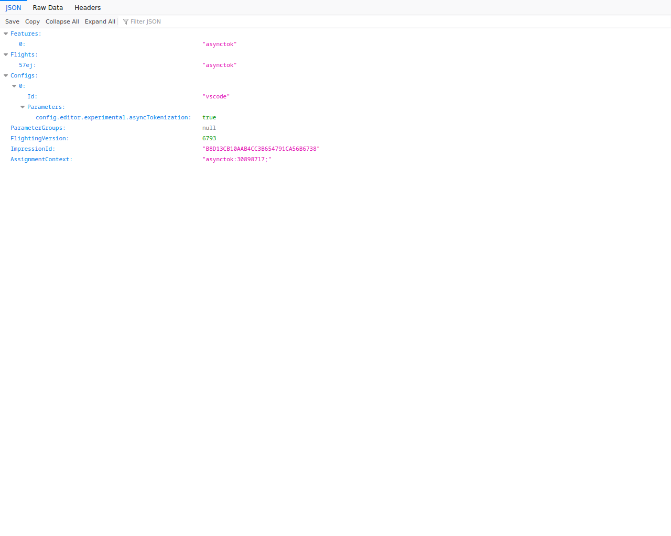Select the ImpressionId key
This screenshot has height=536, width=671.
(33, 149)
